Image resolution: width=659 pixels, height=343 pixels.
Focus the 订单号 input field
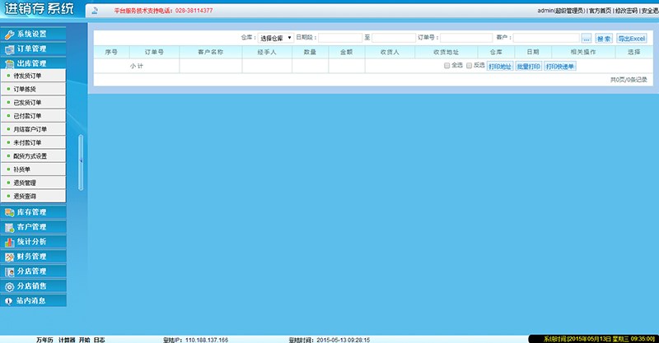[466, 38]
